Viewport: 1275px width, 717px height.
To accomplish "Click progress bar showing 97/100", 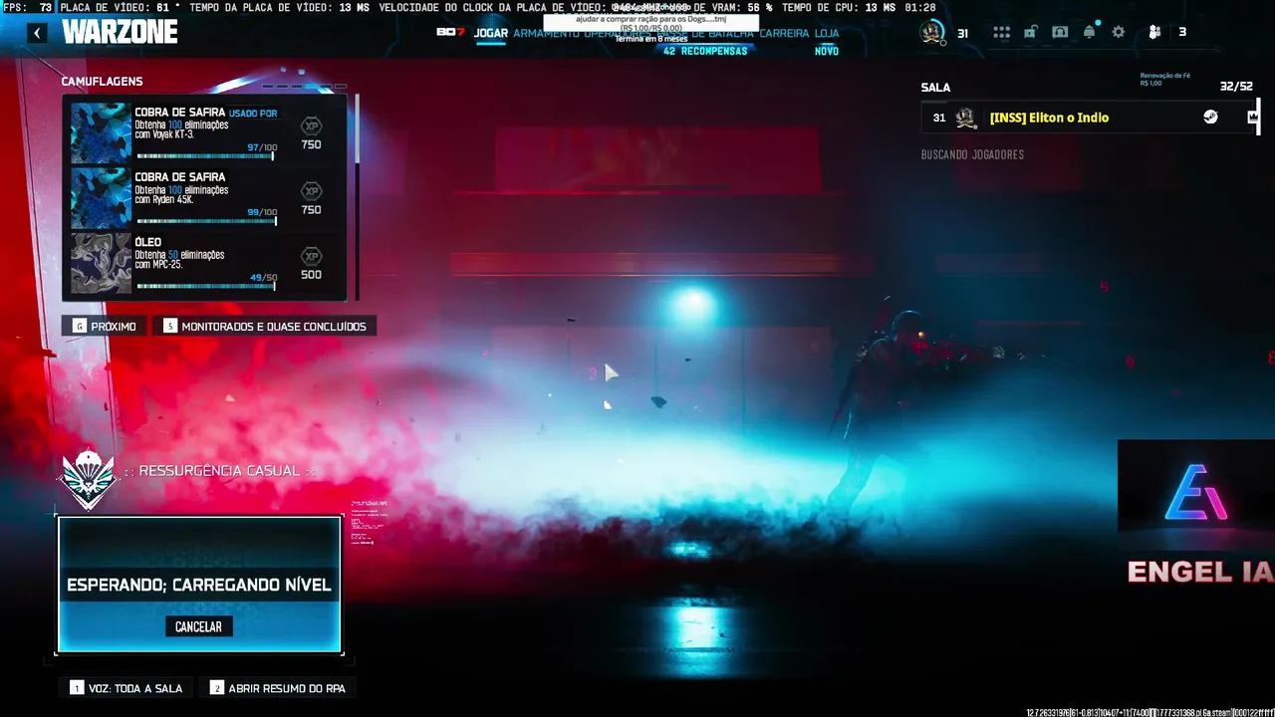I will (204, 156).
